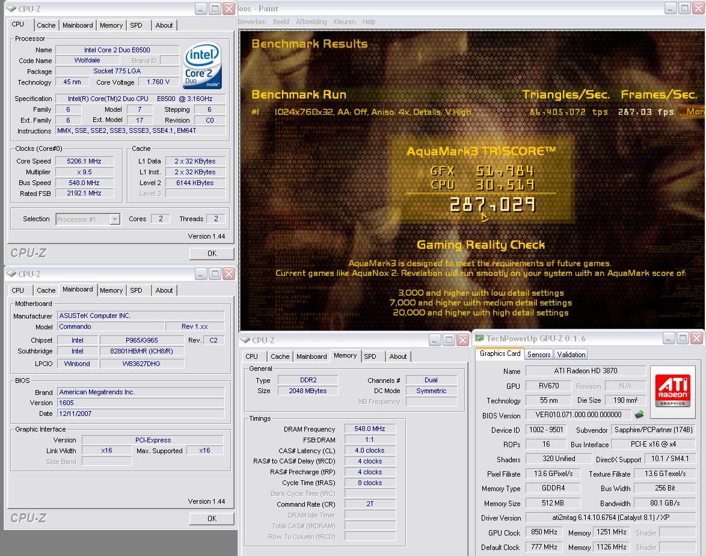The height and width of the screenshot is (556, 706).
Task: Click the BIOS Date value 12/11/2007
Action: tap(141, 414)
